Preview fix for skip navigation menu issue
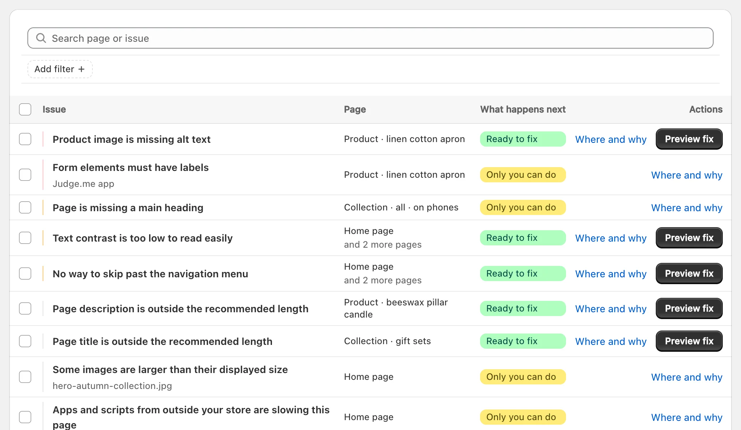 pos(689,273)
